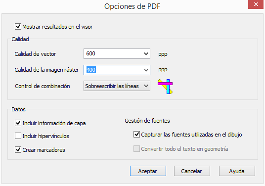Open the Calidad de vector dropdown arrow
The width and height of the screenshot is (265, 186).
146,54
